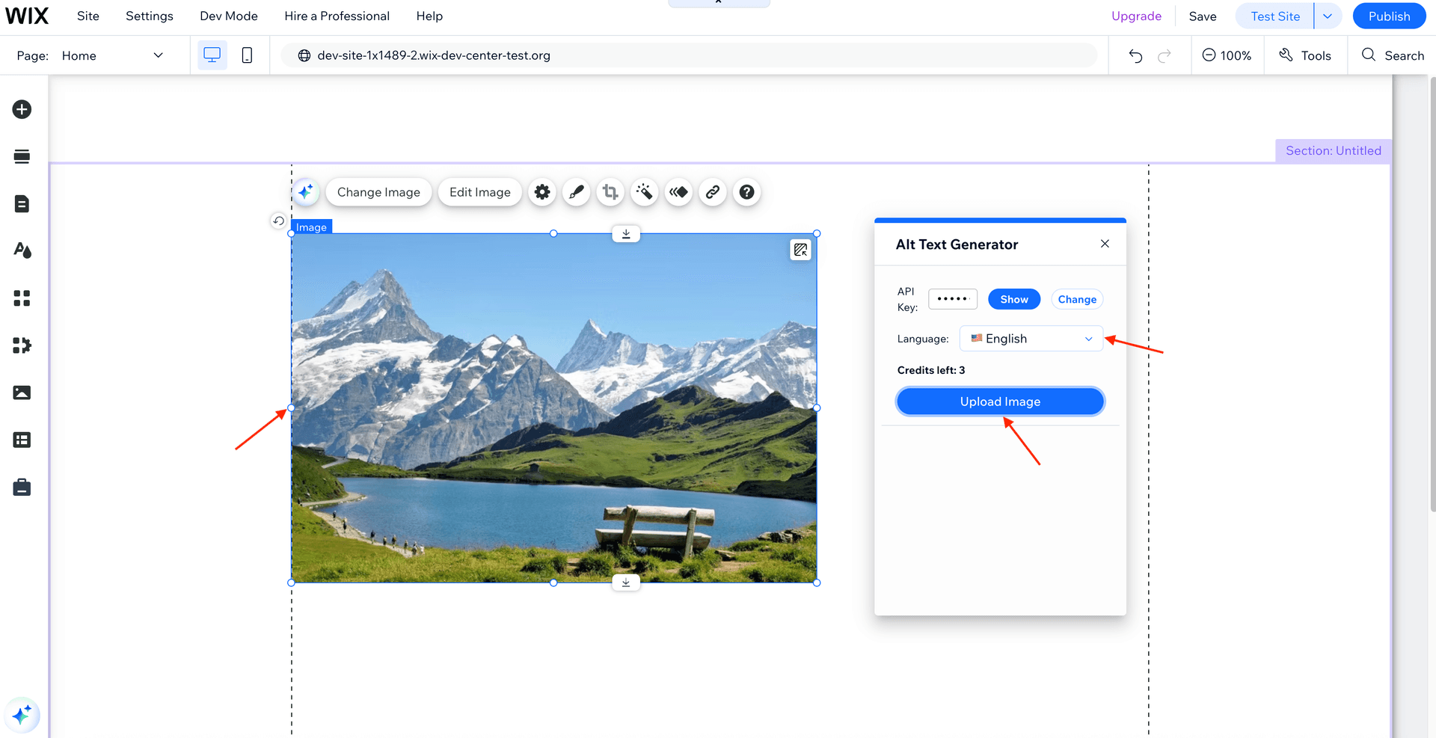Open image Settings via gear icon
Image resolution: width=1436 pixels, height=738 pixels.
(x=542, y=192)
